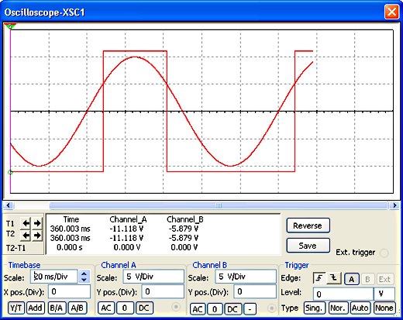Click the Channel A Y pos.(Div) field
403x320 pixels.
pyautogui.click(x=163, y=291)
